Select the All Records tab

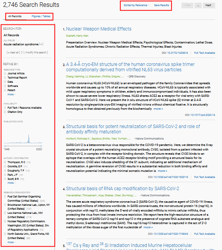point(15,16)
